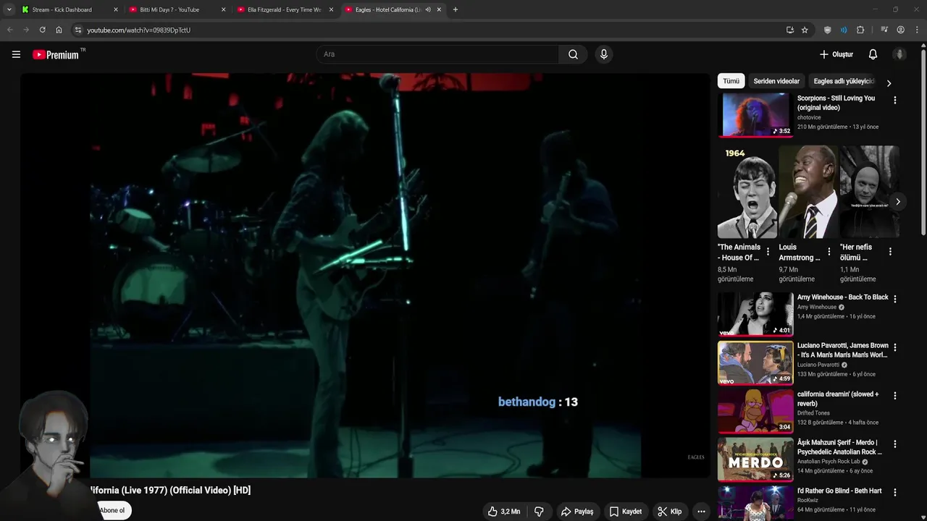Select the Tümü filter chip

point(731,81)
